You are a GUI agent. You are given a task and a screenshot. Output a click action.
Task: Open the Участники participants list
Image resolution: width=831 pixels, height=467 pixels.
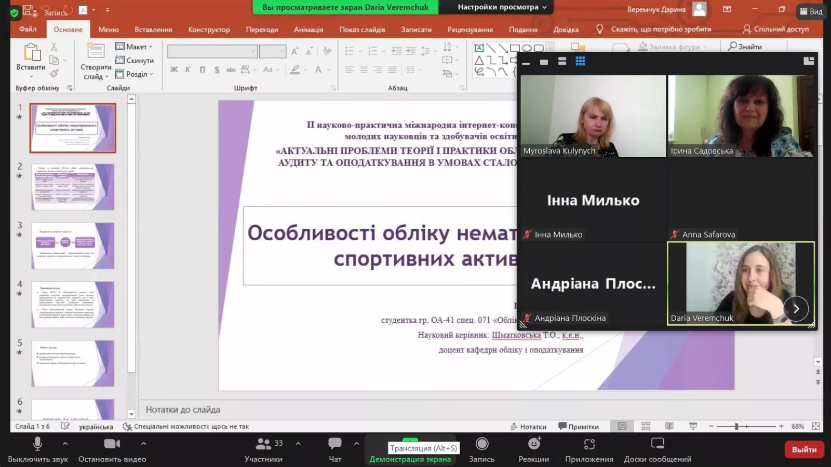[264, 449]
